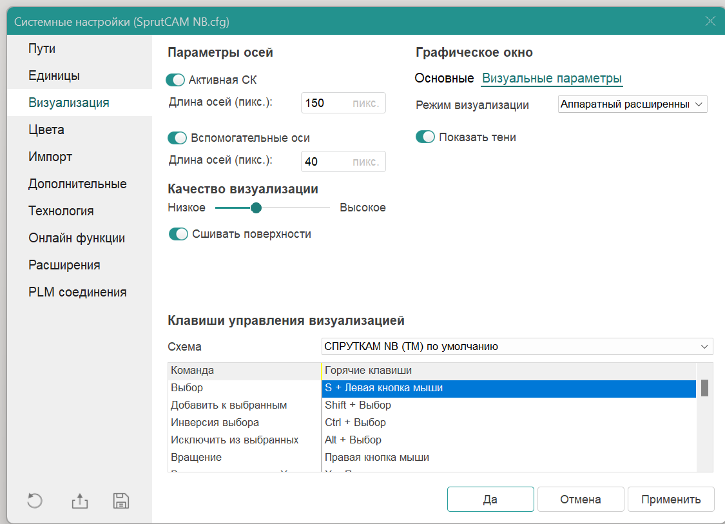Click the Применить button

(x=670, y=499)
